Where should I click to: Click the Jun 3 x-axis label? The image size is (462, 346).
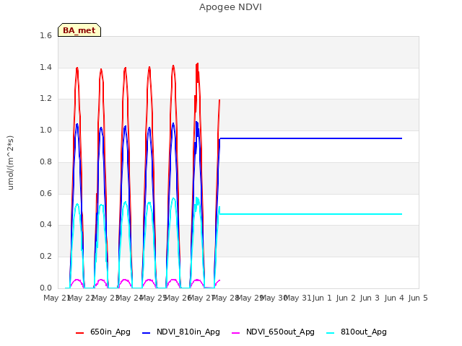[x=370, y=298]
